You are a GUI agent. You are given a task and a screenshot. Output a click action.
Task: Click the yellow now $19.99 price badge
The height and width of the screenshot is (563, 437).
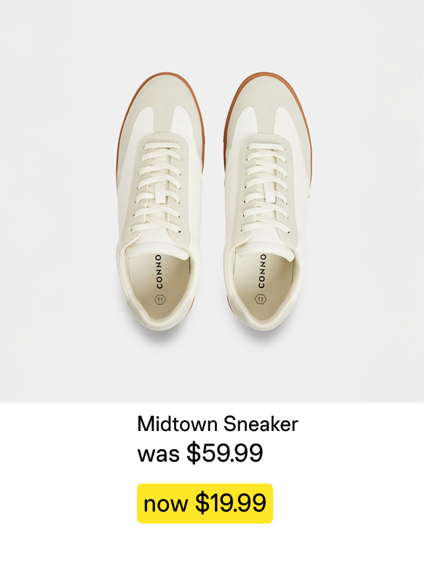(205, 503)
